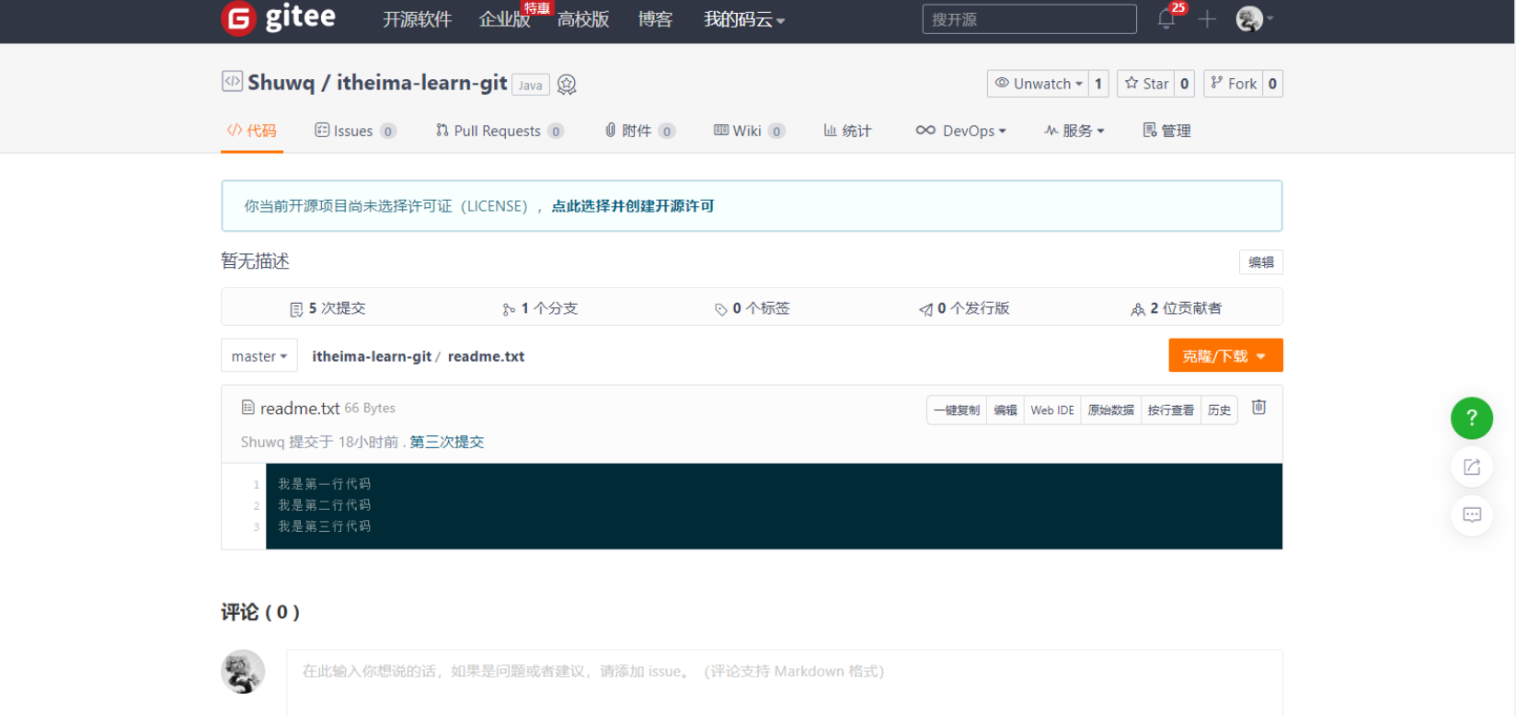Toggle Unwatch for this repository
Image resolution: width=1516 pixels, height=716 pixels.
click(x=1039, y=84)
